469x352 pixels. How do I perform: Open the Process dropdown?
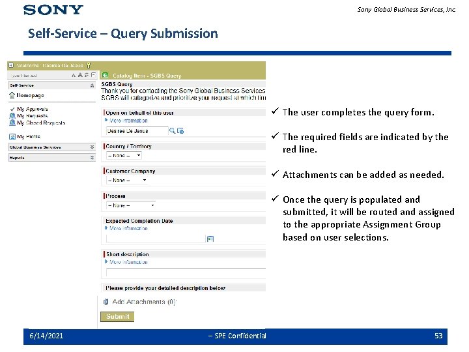(x=131, y=205)
